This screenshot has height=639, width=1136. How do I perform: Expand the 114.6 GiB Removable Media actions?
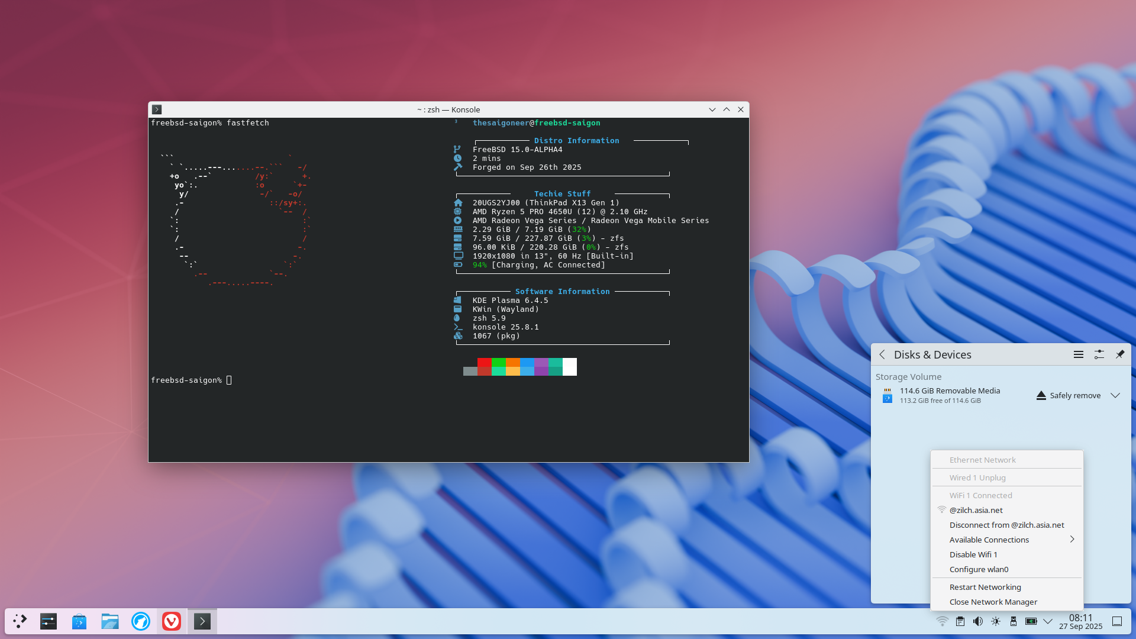click(1115, 395)
